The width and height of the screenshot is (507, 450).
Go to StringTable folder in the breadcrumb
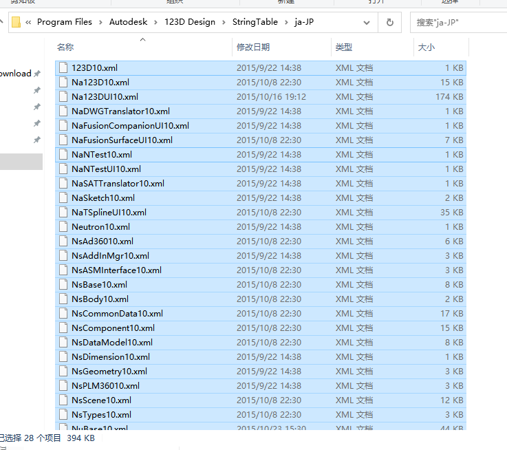[x=255, y=22]
